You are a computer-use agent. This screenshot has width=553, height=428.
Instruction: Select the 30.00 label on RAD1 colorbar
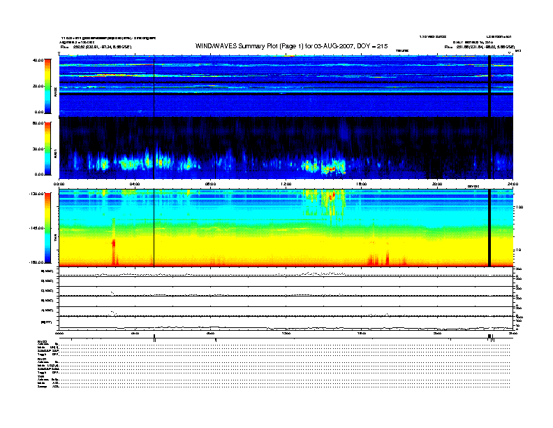pyautogui.click(x=39, y=149)
